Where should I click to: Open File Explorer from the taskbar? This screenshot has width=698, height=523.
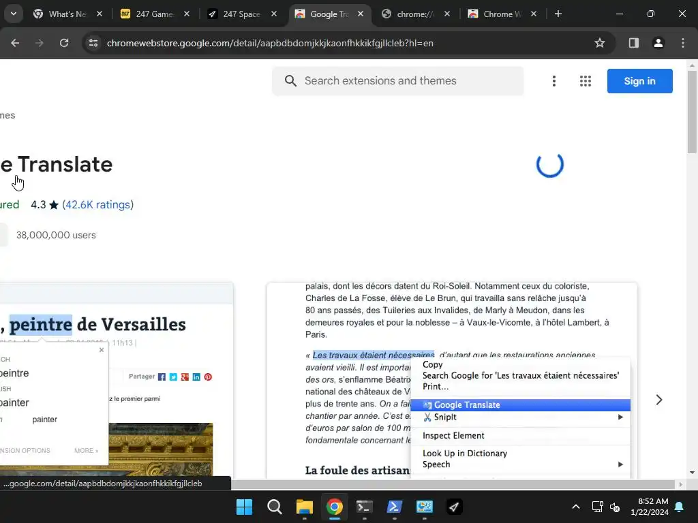coord(305,507)
